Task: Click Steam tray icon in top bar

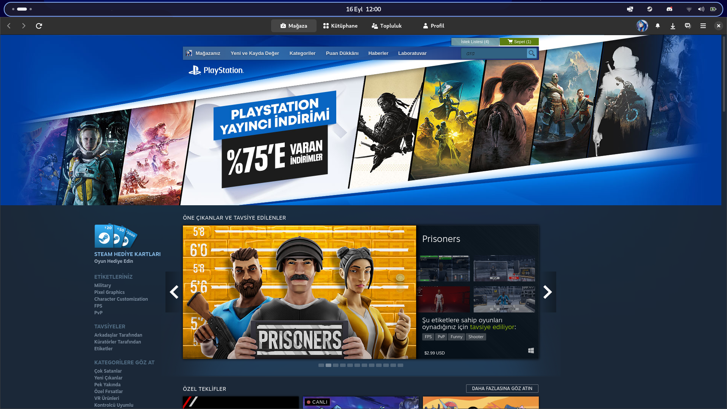Action: [x=650, y=9]
